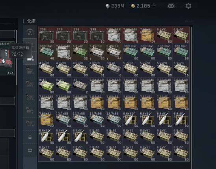Select the .50 AE ammo box

(x=114, y=69)
